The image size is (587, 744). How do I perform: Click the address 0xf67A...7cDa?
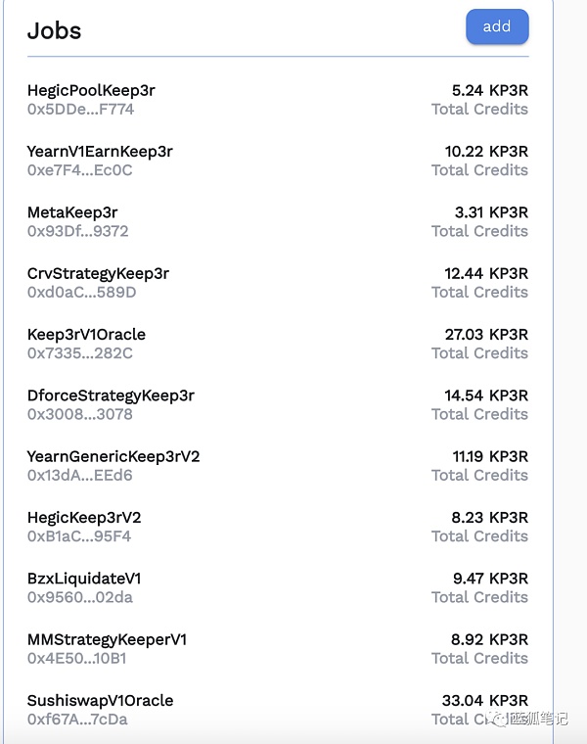[77, 720]
